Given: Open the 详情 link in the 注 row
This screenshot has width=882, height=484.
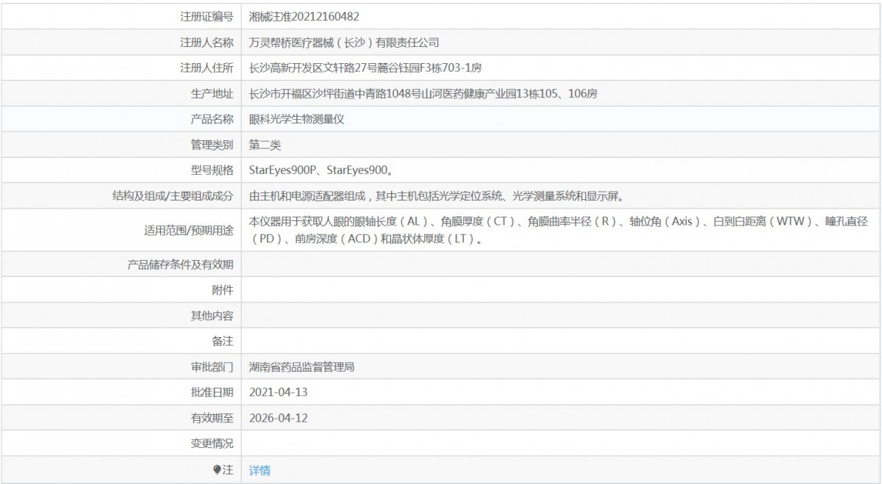Looking at the screenshot, I should coord(259,470).
